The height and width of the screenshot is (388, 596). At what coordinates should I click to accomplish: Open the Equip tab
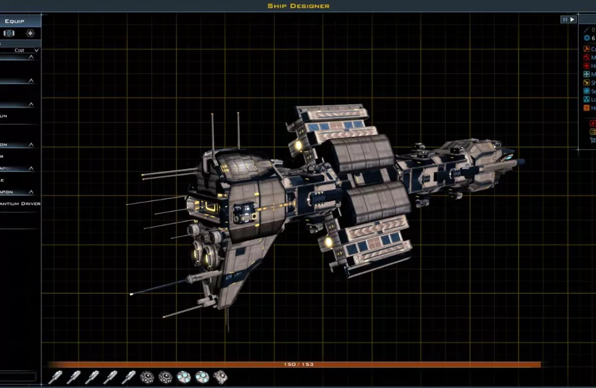click(15, 22)
